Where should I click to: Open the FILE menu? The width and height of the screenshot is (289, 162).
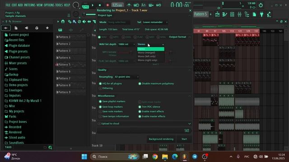[x=8, y=5]
